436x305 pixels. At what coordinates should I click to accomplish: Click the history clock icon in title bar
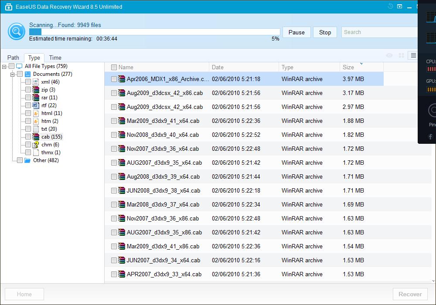pyautogui.click(x=390, y=6)
